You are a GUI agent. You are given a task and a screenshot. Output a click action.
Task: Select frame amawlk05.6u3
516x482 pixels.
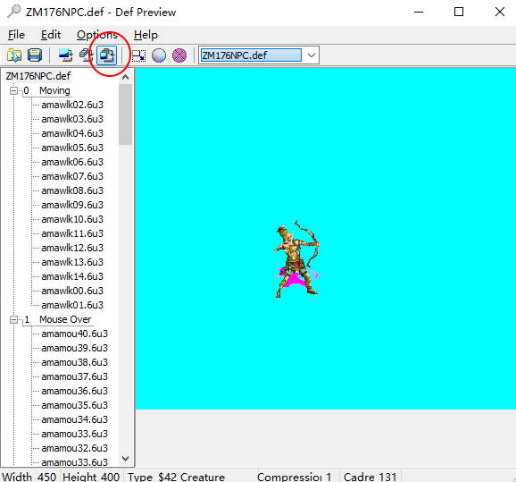click(x=72, y=148)
